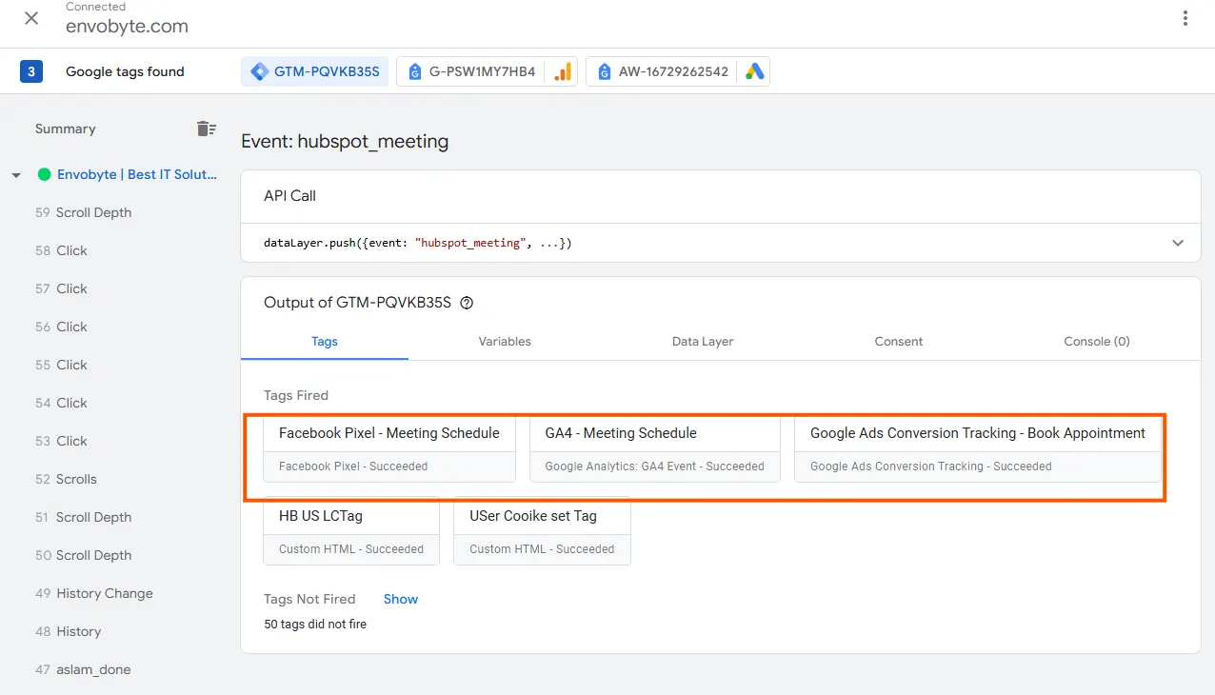Open the HB US LCTag tag card

[351, 531]
